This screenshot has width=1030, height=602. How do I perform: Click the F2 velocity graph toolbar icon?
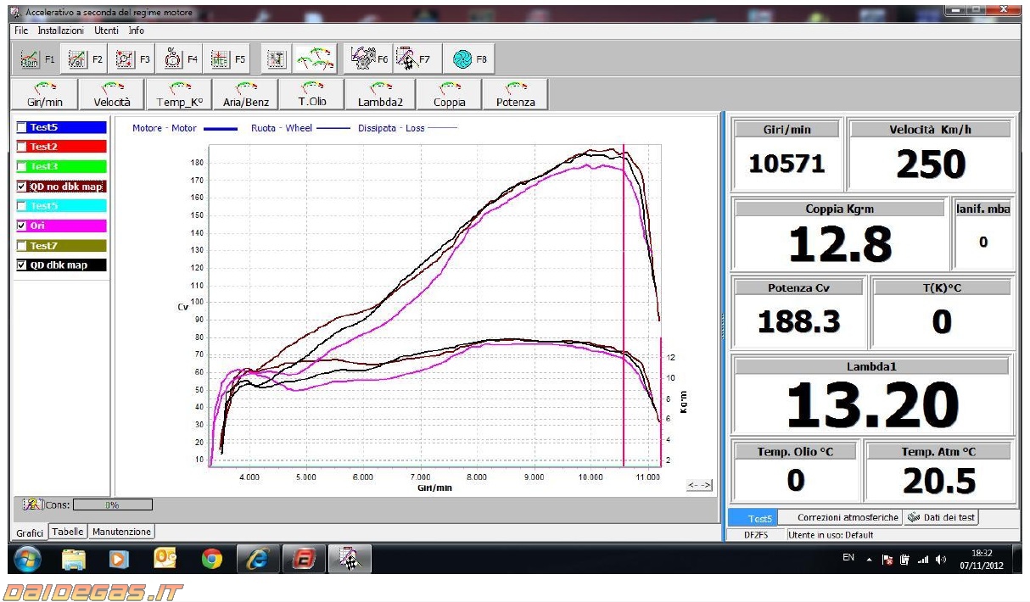pyautogui.click(x=85, y=59)
